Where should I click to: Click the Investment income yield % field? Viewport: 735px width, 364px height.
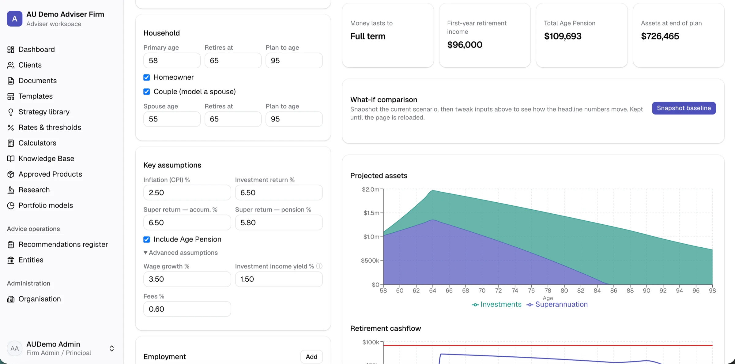279,279
